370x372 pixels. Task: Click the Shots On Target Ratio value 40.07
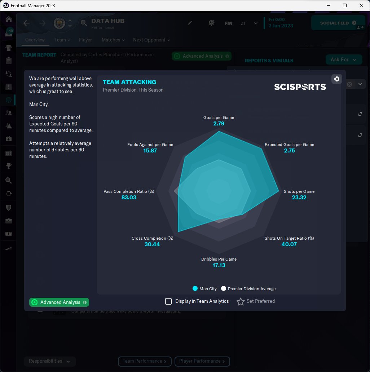pos(289,244)
